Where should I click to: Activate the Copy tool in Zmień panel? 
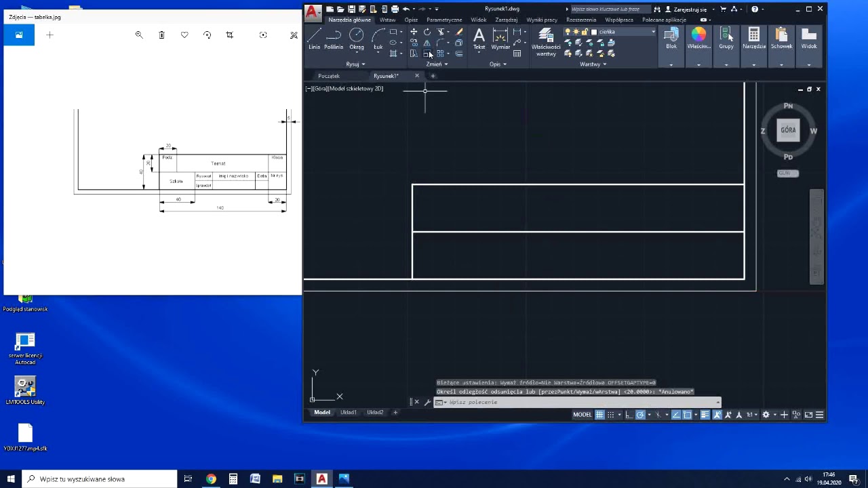pyautogui.click(x=414, y=43)
